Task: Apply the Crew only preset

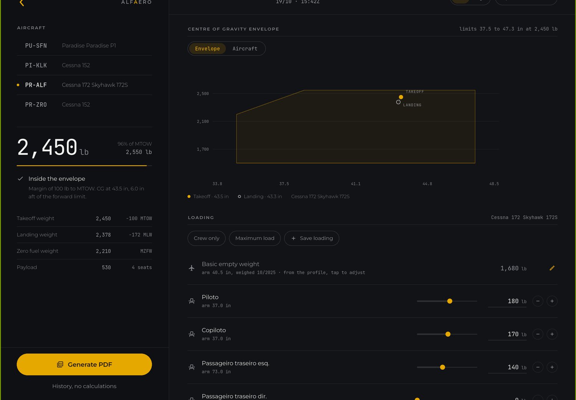Action: pyautogui.click(x=207, y=238)
